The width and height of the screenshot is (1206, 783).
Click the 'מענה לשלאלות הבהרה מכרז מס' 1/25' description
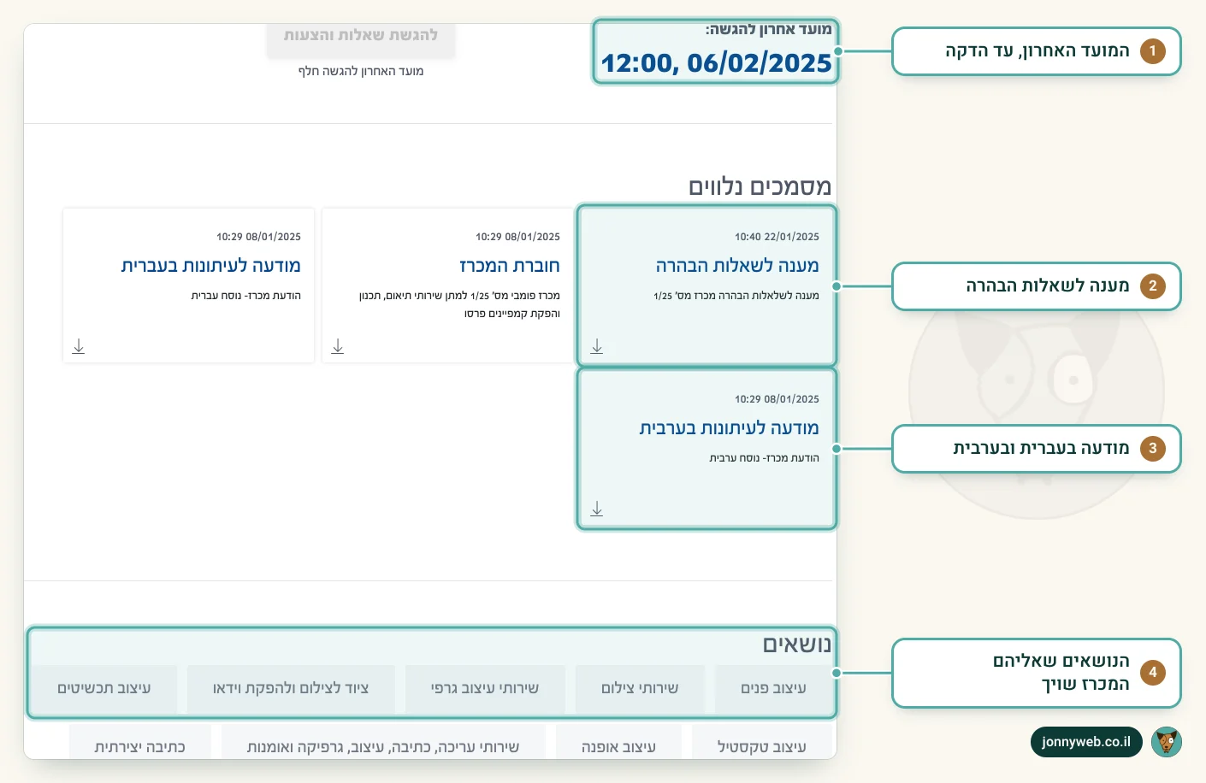tap(736, 296)
